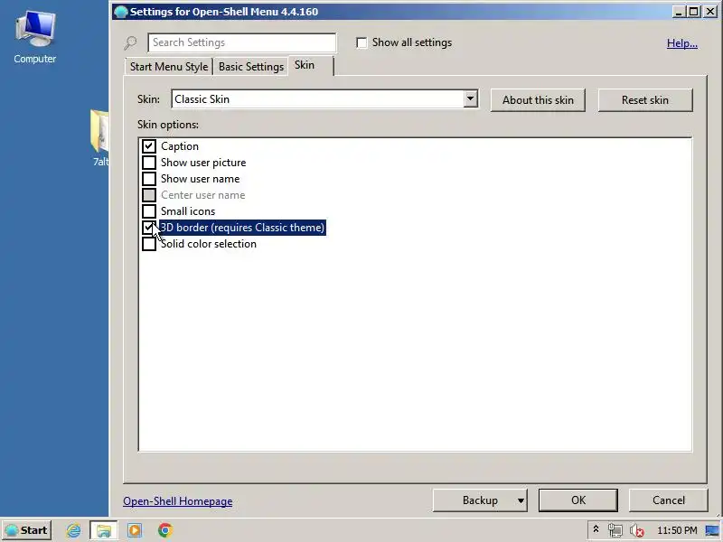This screenshot has height=542, width=723.
Task: Click the show desktop tray icon
Action: point(712,530)
